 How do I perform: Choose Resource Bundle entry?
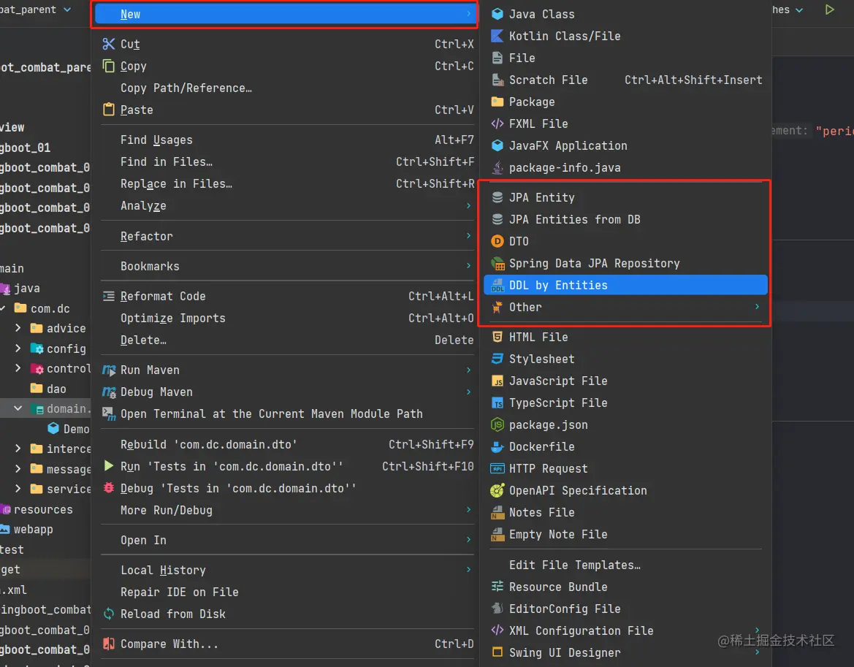[625, 587]
